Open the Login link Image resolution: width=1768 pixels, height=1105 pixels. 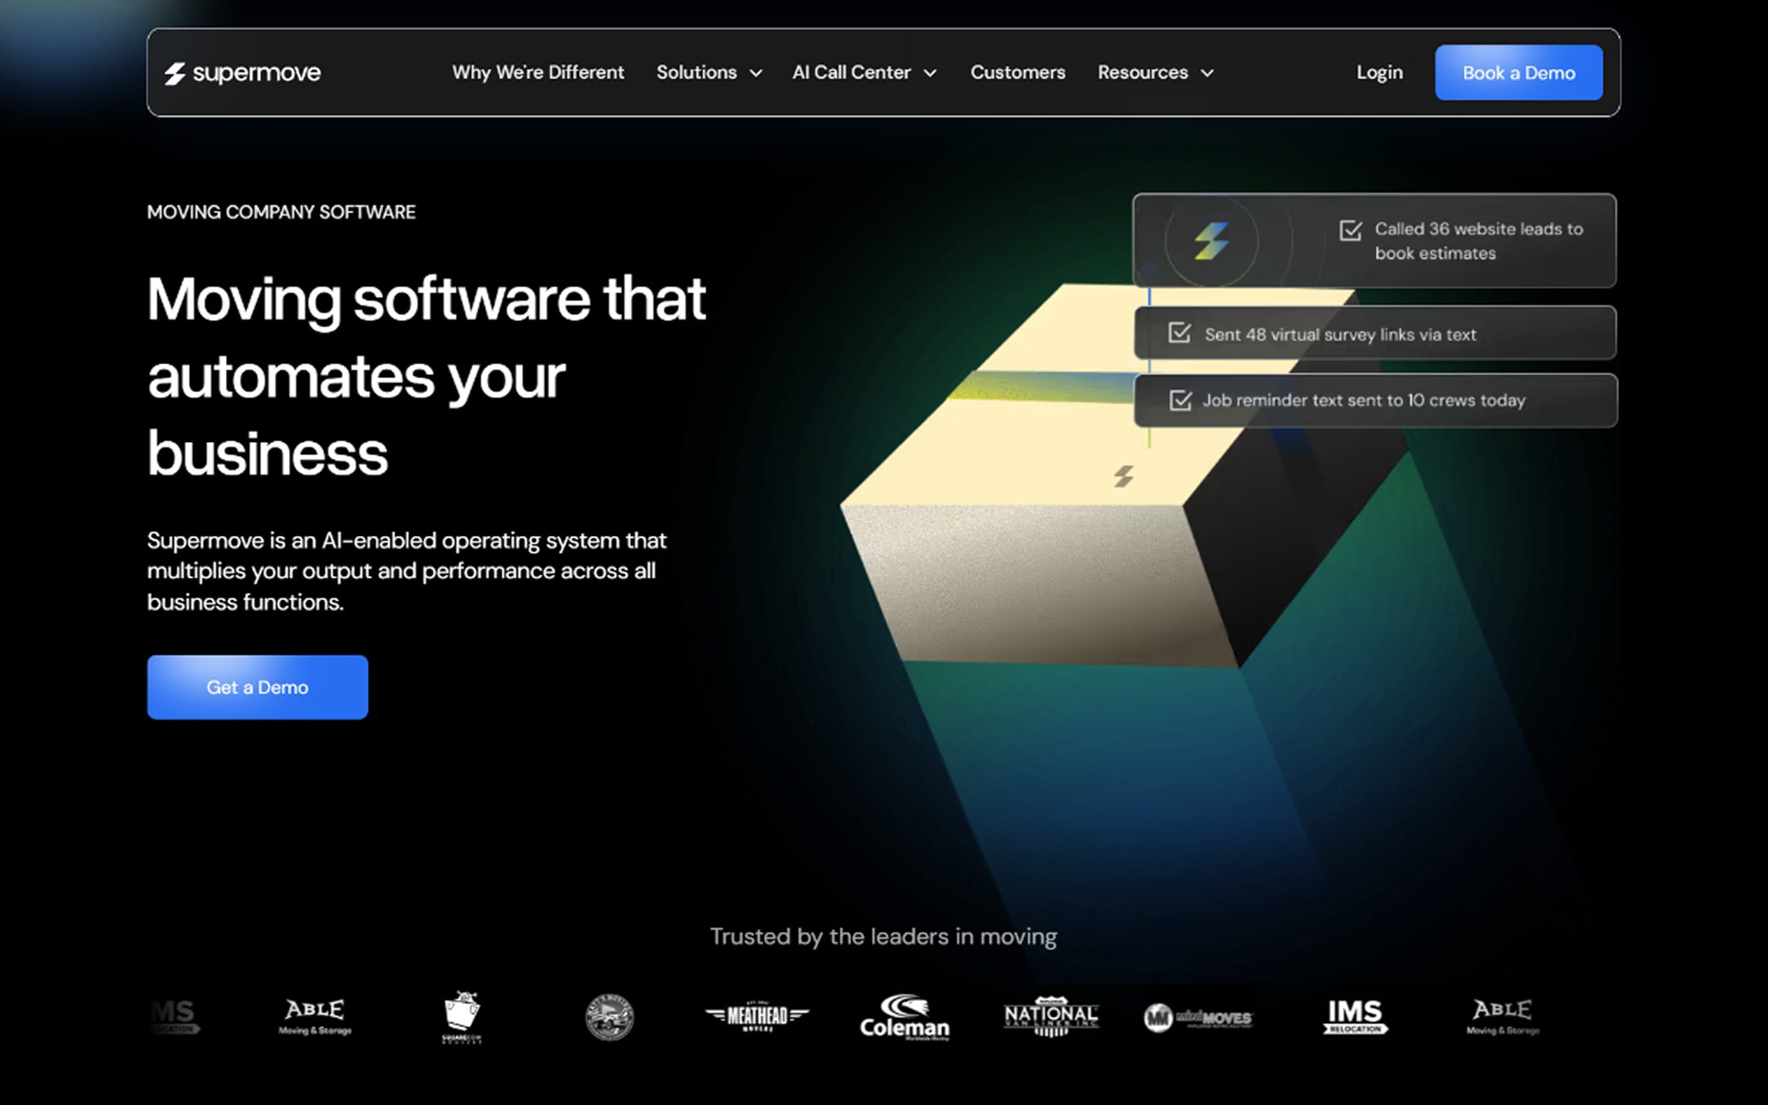tap(1379, 73)
